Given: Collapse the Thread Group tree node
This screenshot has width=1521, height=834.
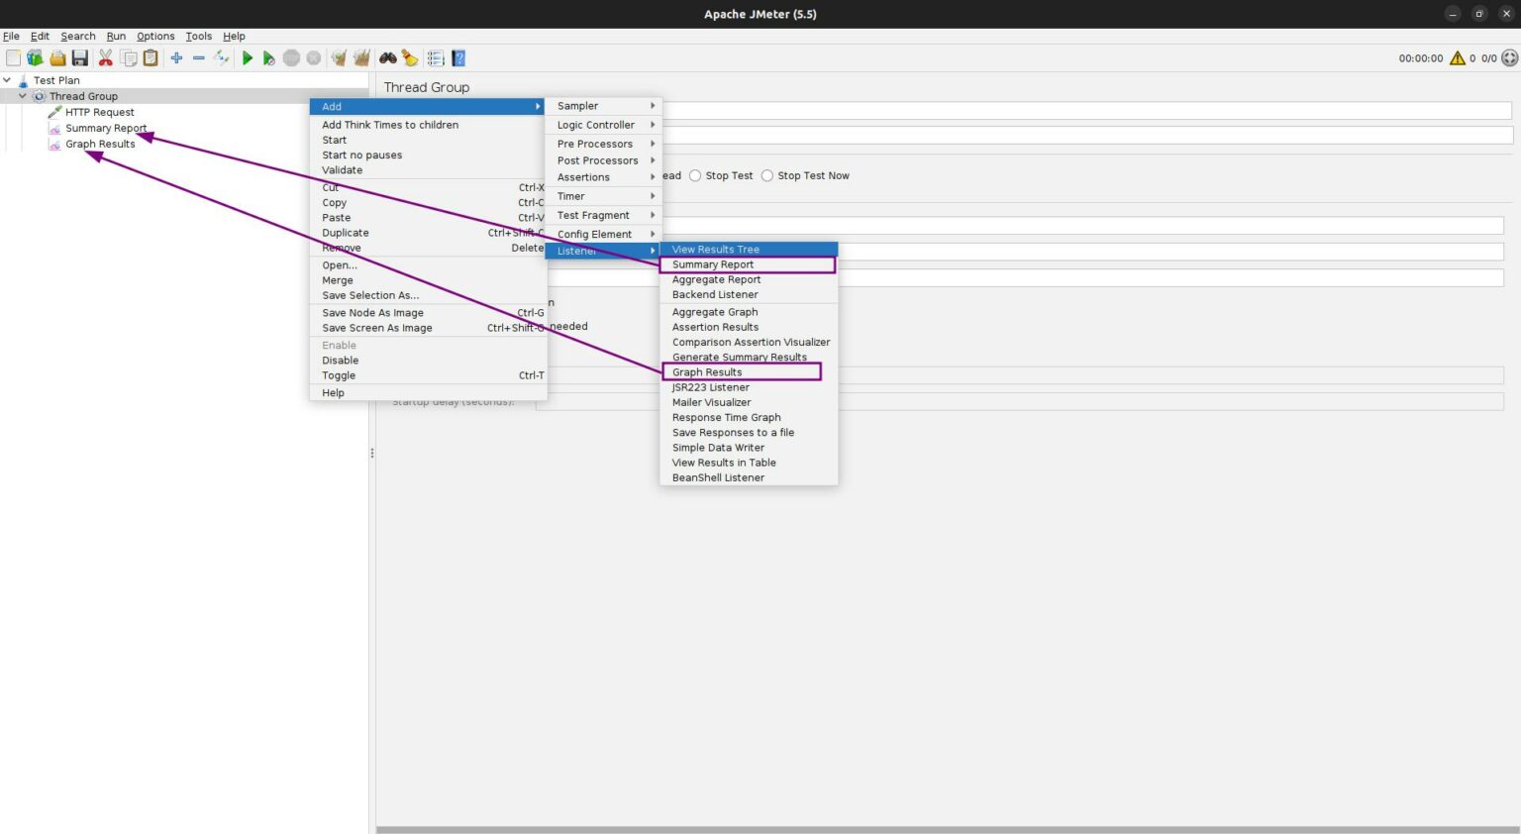Looking at the screenshot, I should click(22, 95).
